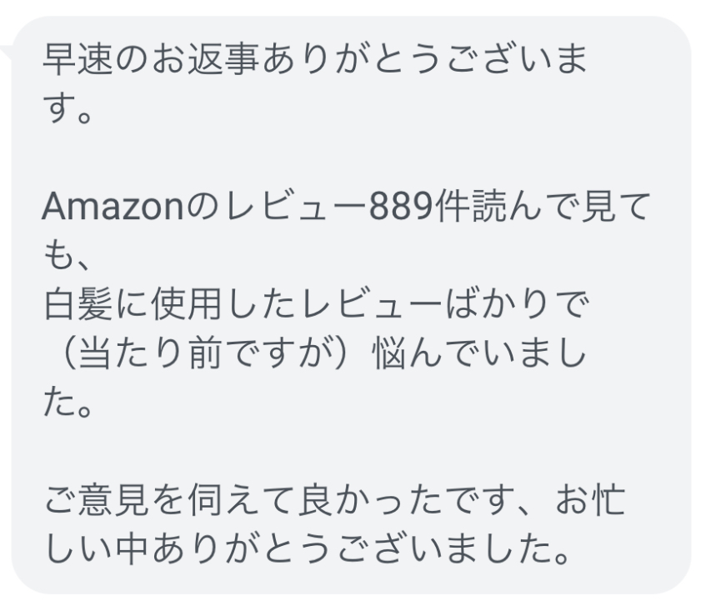Click the standalone す。 on the second line
706x616 pixels.
[x=68, y=108]
